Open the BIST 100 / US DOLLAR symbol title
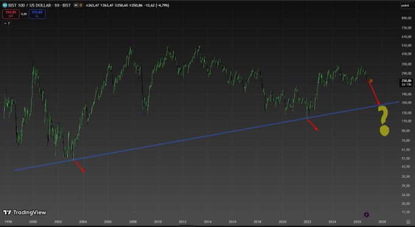The image size is (415, 227). (40, 5)
